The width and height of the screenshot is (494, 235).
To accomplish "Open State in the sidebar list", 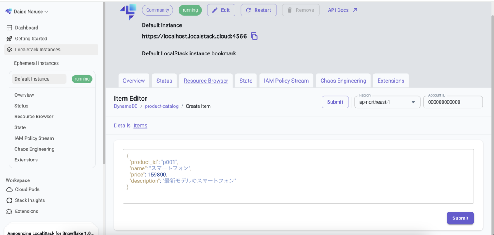I will [20, 127].
